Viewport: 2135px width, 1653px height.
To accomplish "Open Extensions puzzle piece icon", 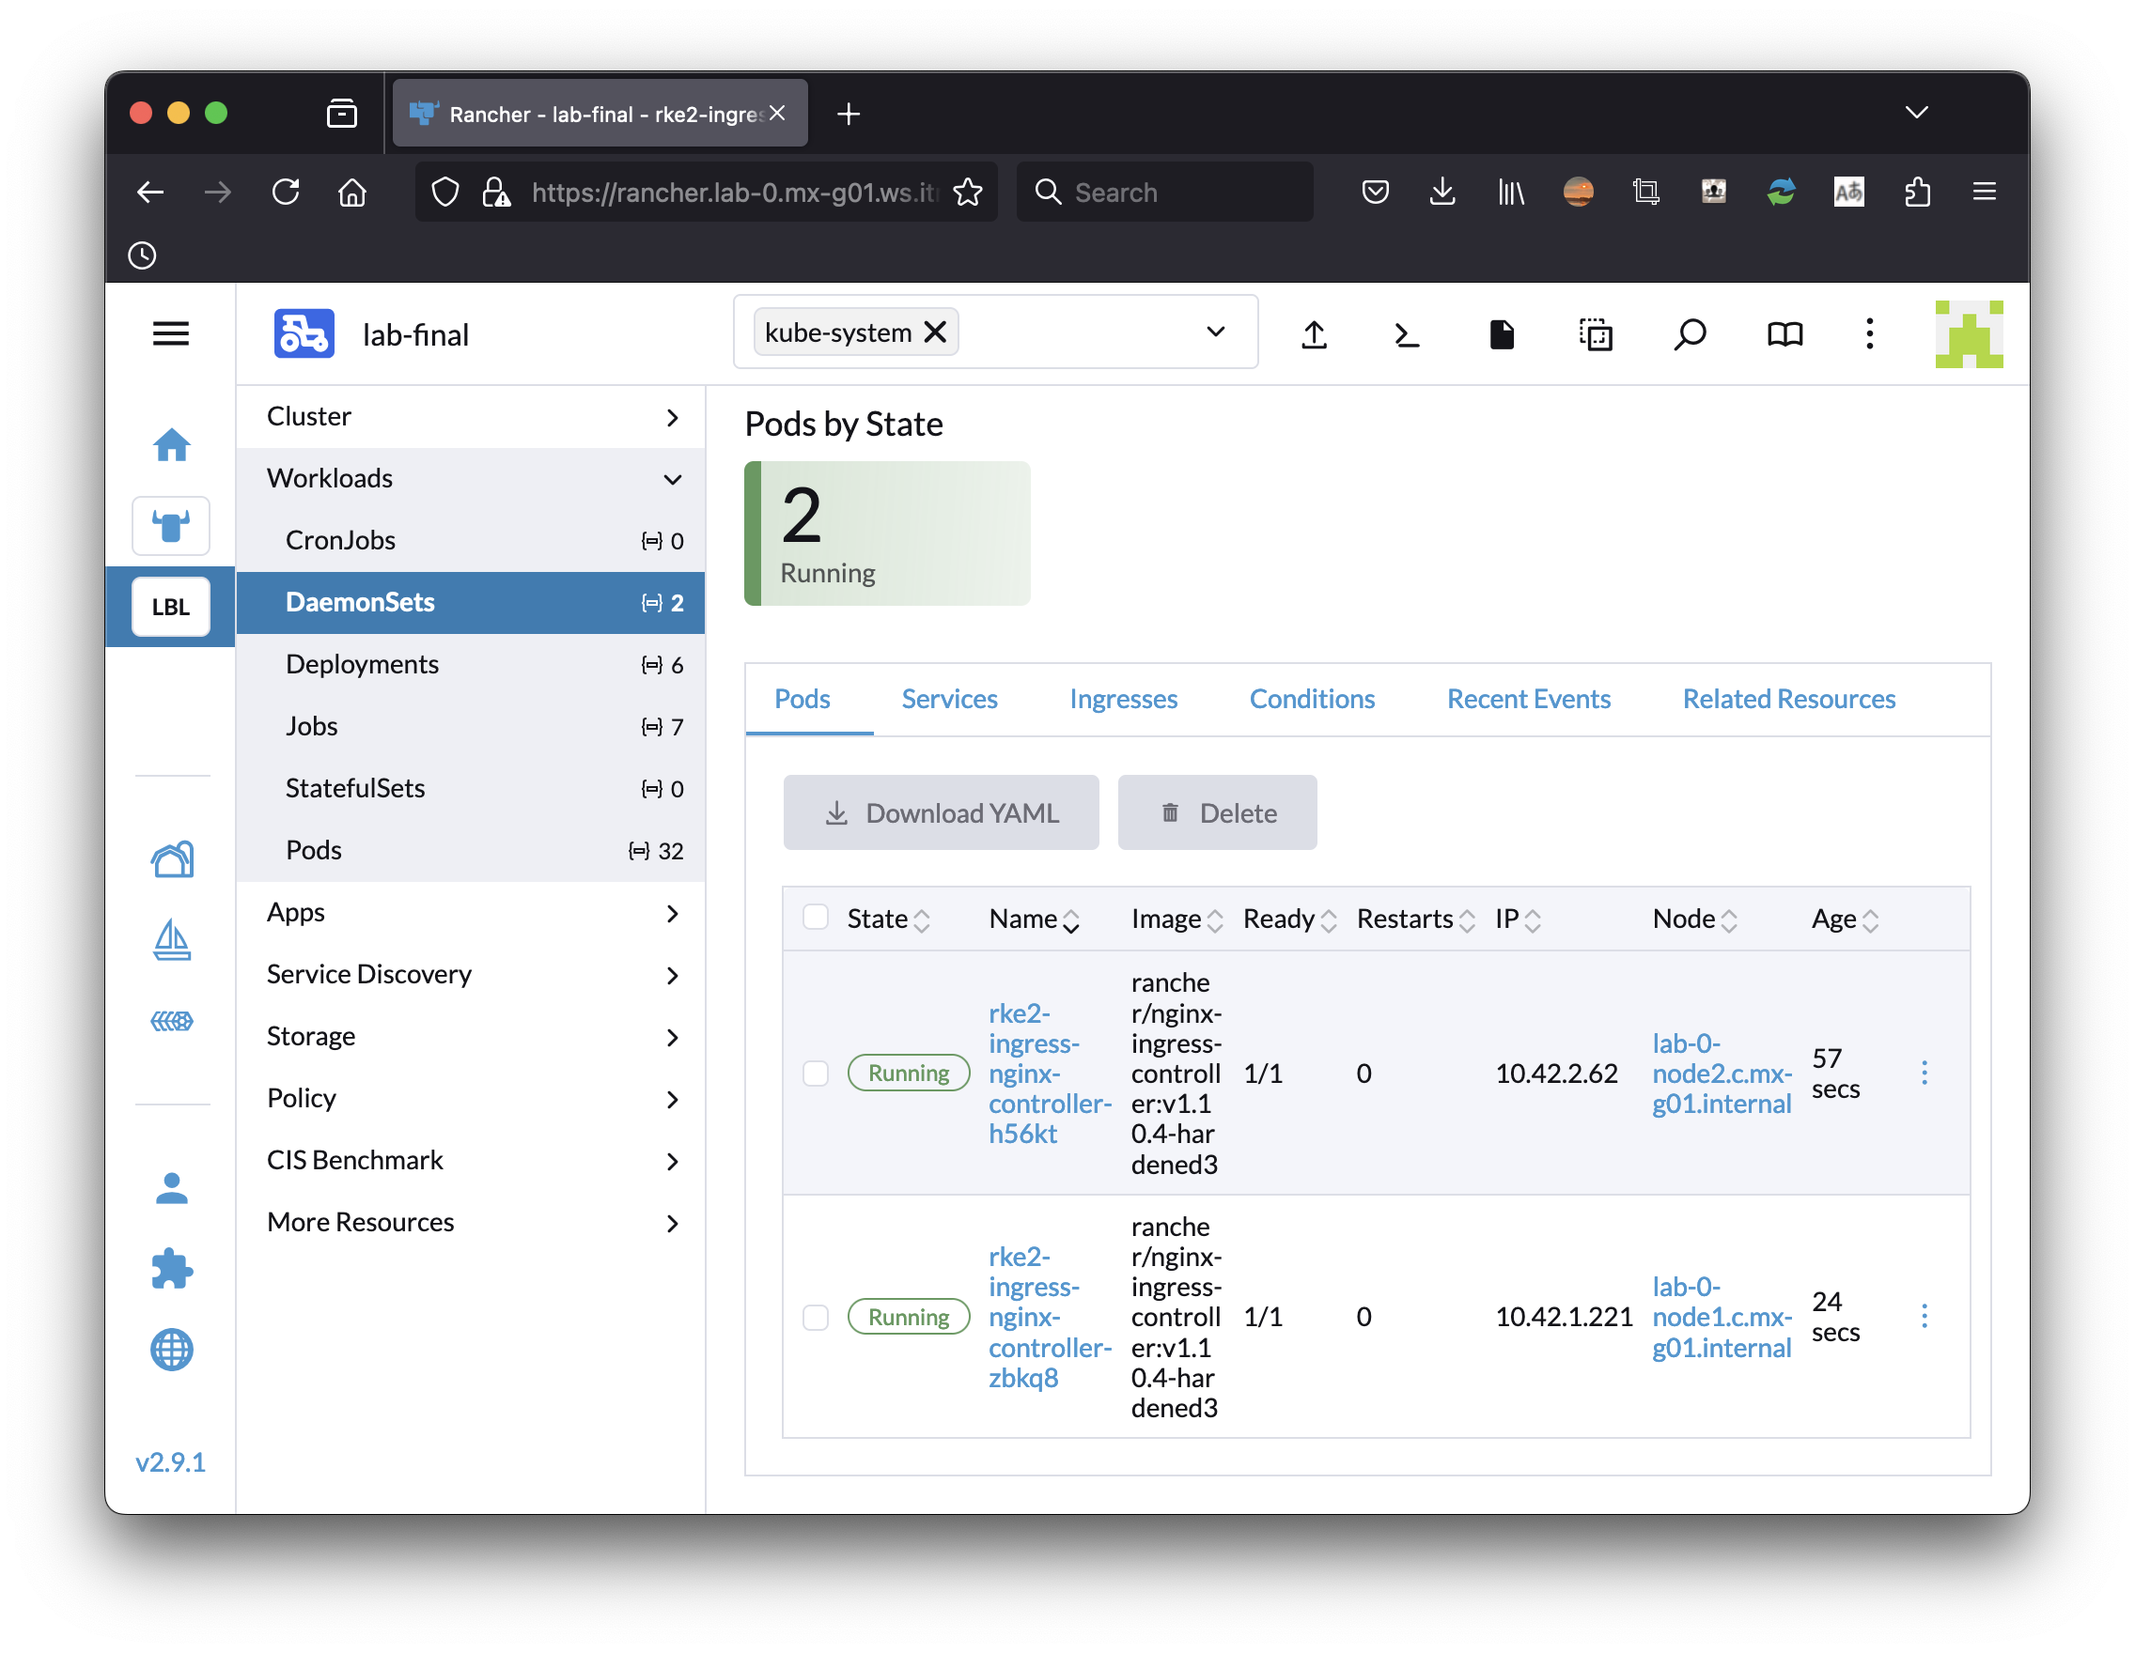I will 172,1269.
